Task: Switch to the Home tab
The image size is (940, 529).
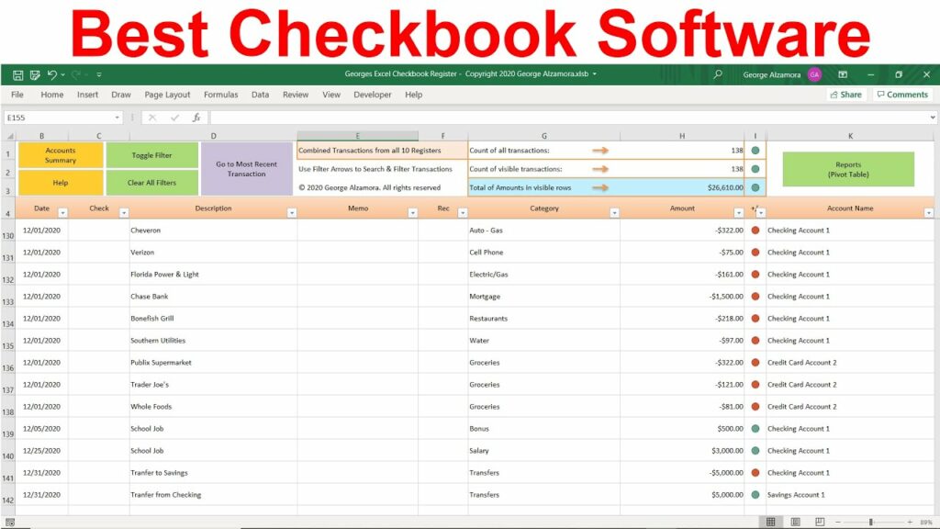Action: coord(52,95)
